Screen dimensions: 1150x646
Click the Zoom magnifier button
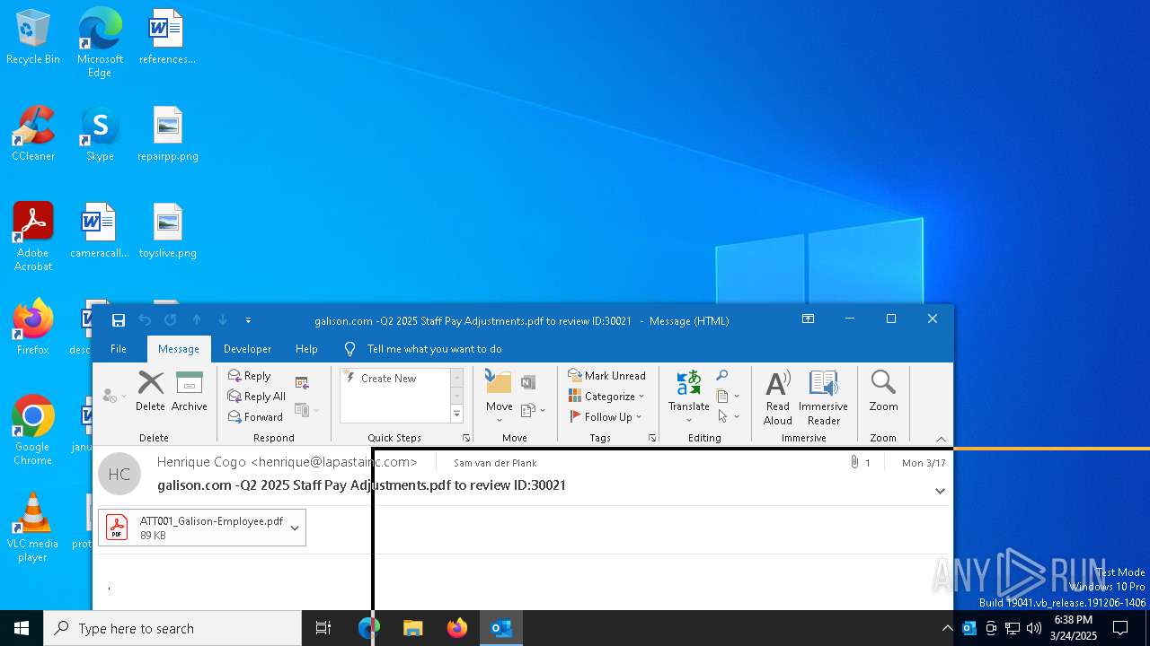click(x=883, y=391)
